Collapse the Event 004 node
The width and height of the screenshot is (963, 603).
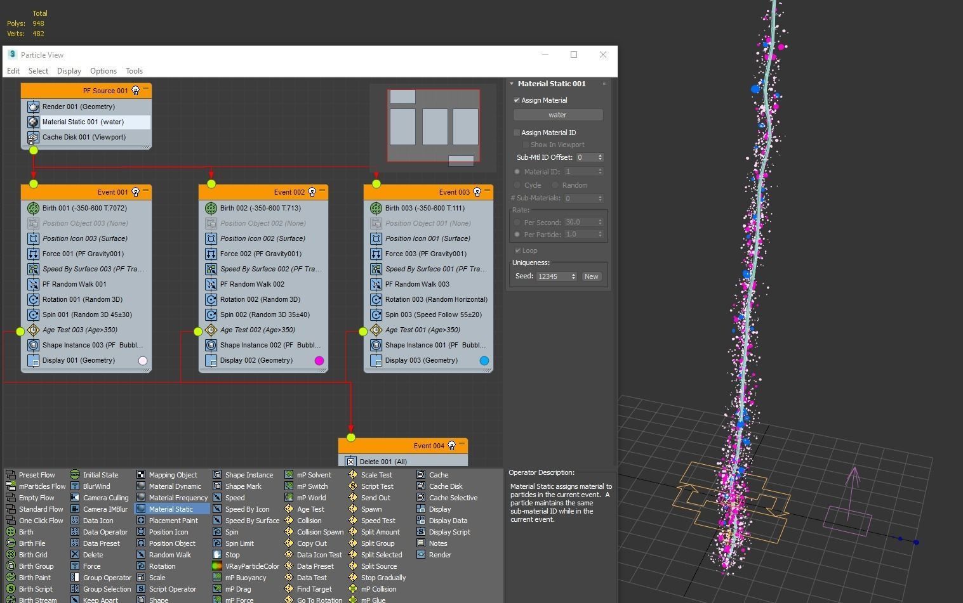click(x=462, y=444)
